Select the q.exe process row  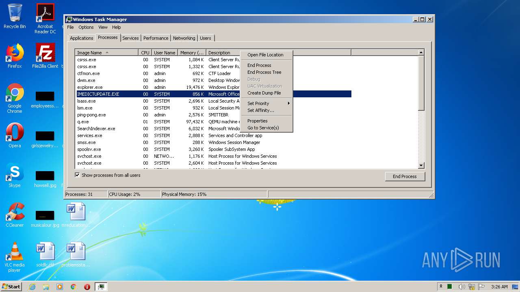pos(213,122)
